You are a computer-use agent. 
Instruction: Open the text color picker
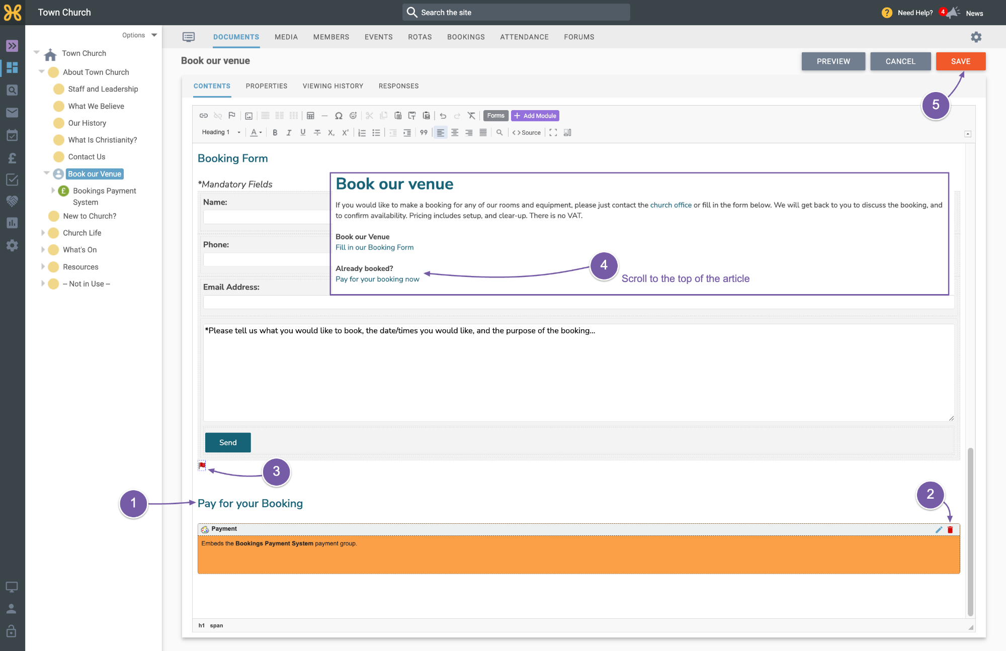point(257,133)
